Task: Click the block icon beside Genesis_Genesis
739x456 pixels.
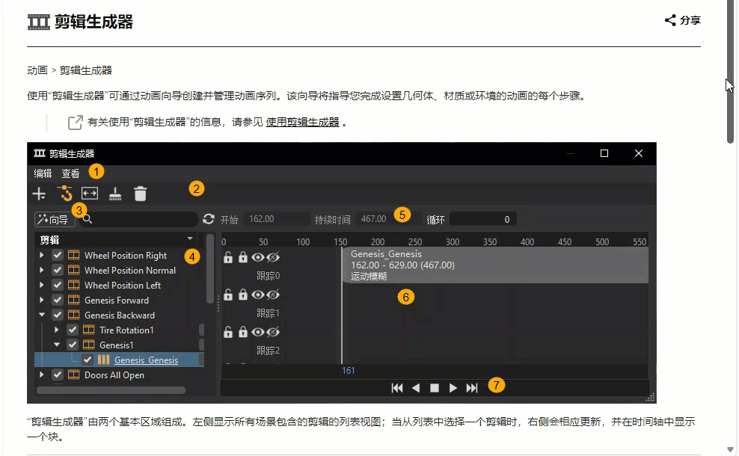Action: [x=103, y=360]
